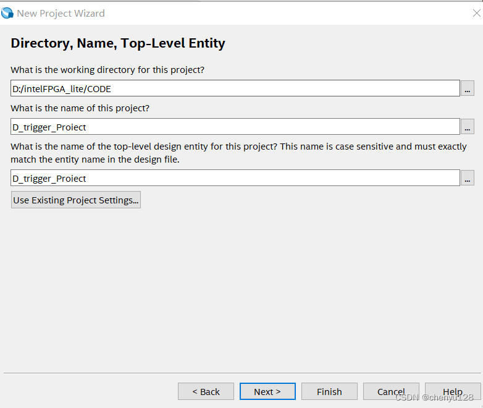The height and width of the screenshot is (408, 483).
Task: Click the working directory input field
Action: tap(235, 88)
